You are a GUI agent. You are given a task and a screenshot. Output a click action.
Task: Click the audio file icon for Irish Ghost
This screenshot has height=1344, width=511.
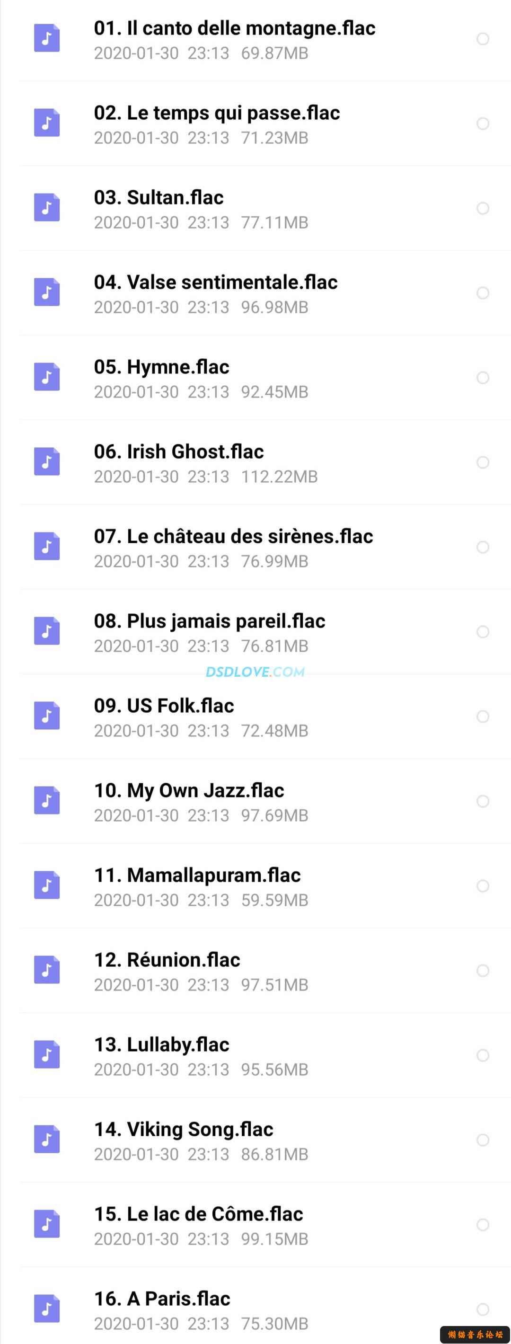[x=47, y=462]
